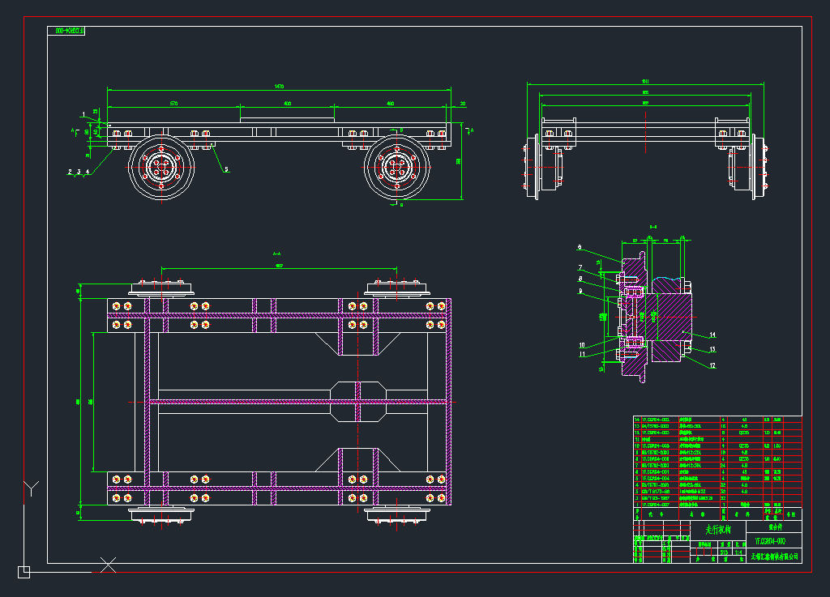
Task: Select the 570 dimension text
Action: coord(173,104)
